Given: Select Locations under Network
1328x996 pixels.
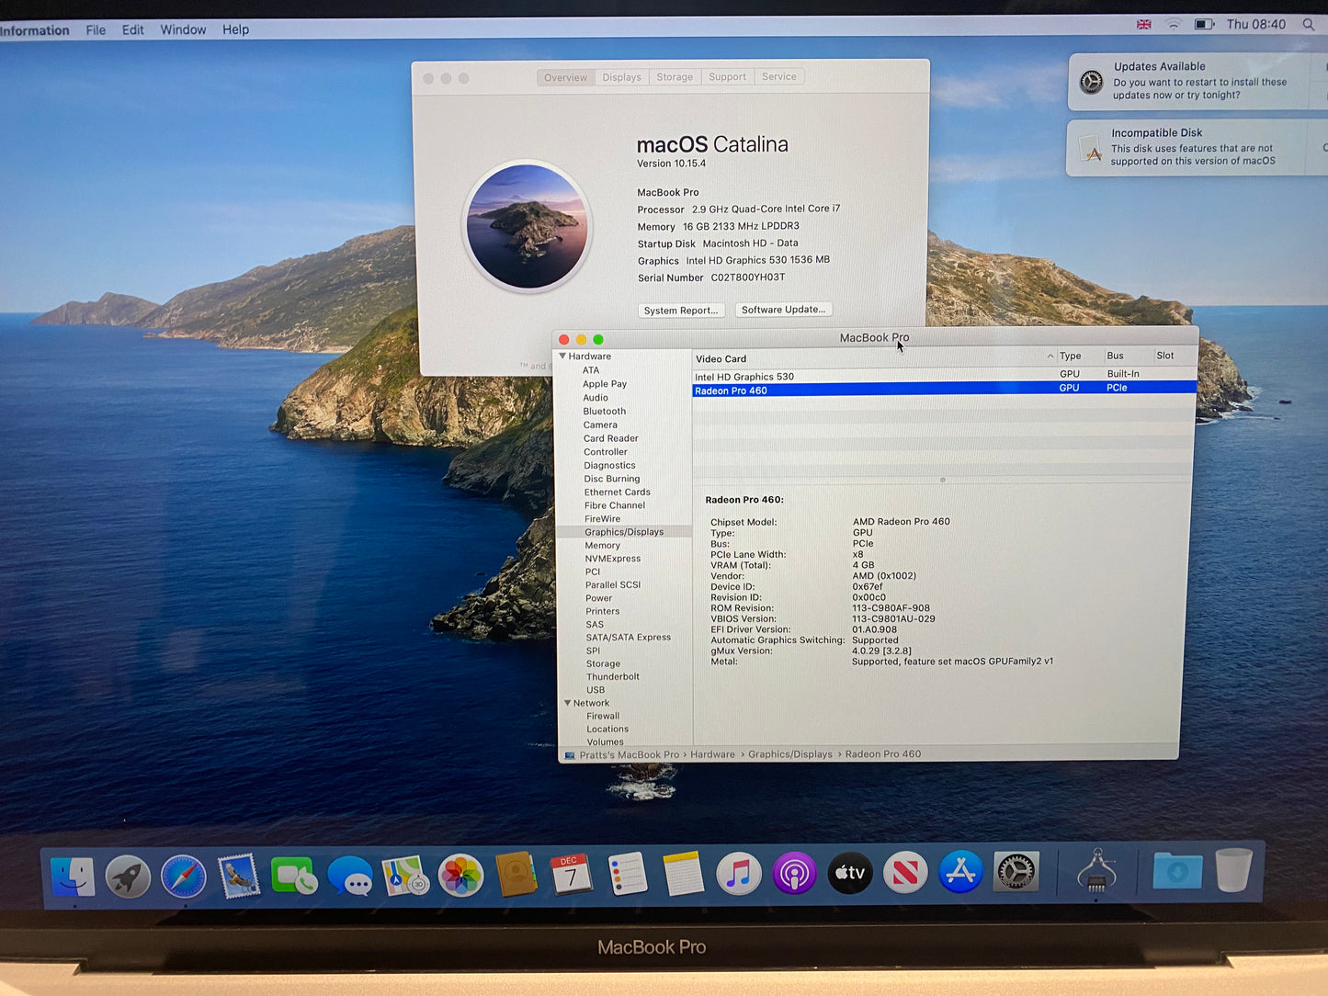Looking at the screenshot, I should (607, 730).
